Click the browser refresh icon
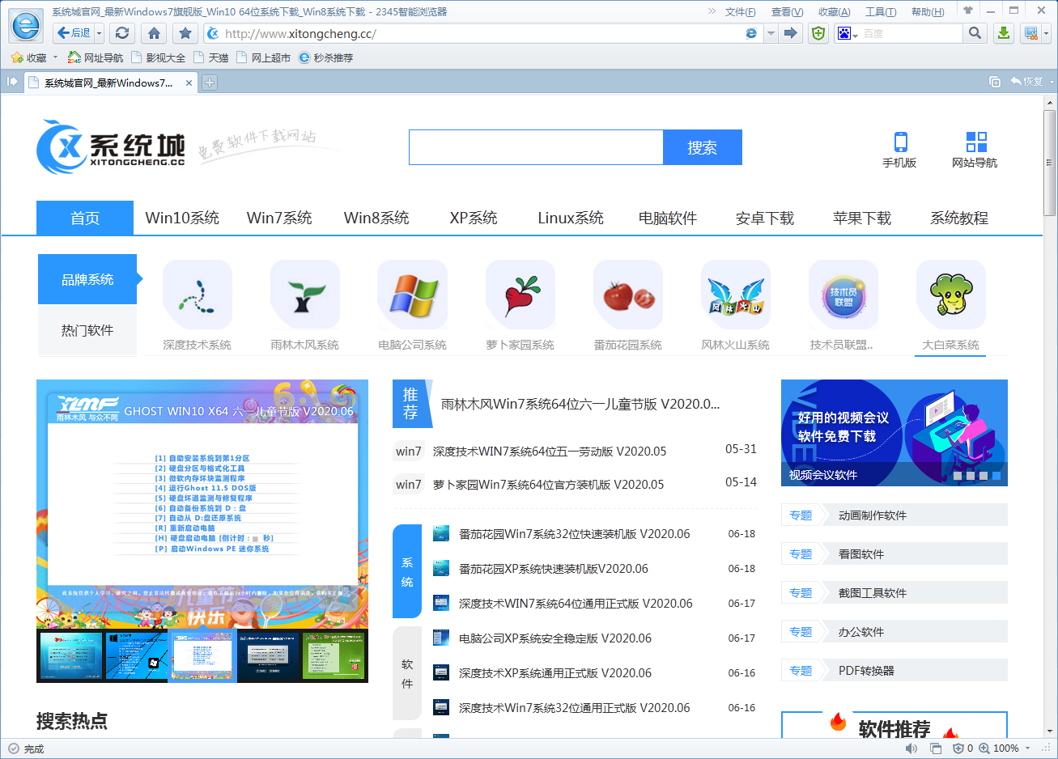The height and width of the screenshot is (759, 1058). tap(122, 33)
